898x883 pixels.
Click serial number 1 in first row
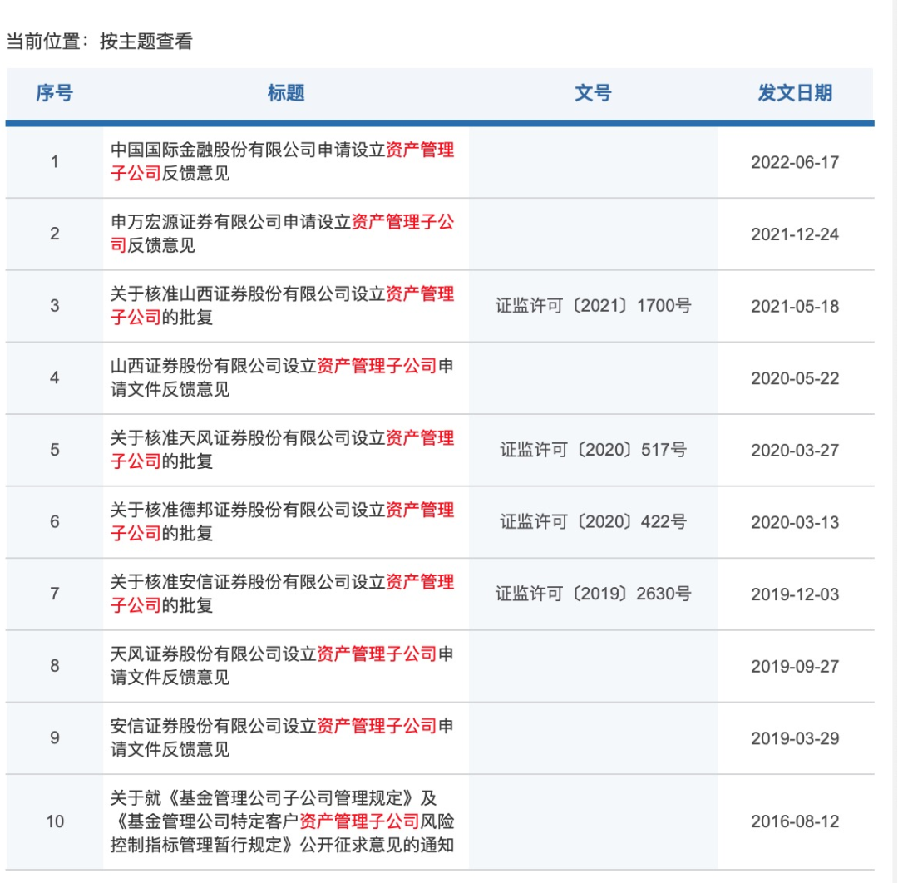[54, 162]
